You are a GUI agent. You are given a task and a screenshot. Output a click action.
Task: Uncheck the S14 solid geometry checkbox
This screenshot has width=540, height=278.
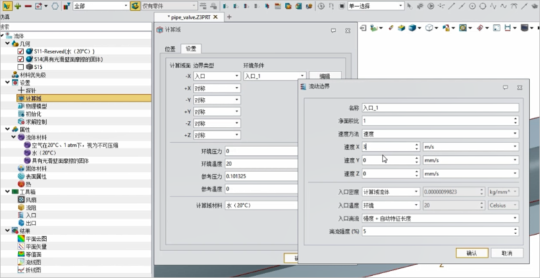[20, 59]
